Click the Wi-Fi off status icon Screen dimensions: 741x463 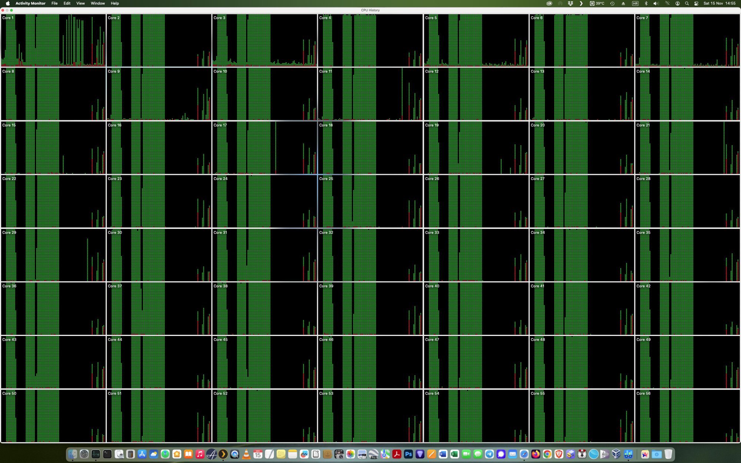click(x=667, y=3)
